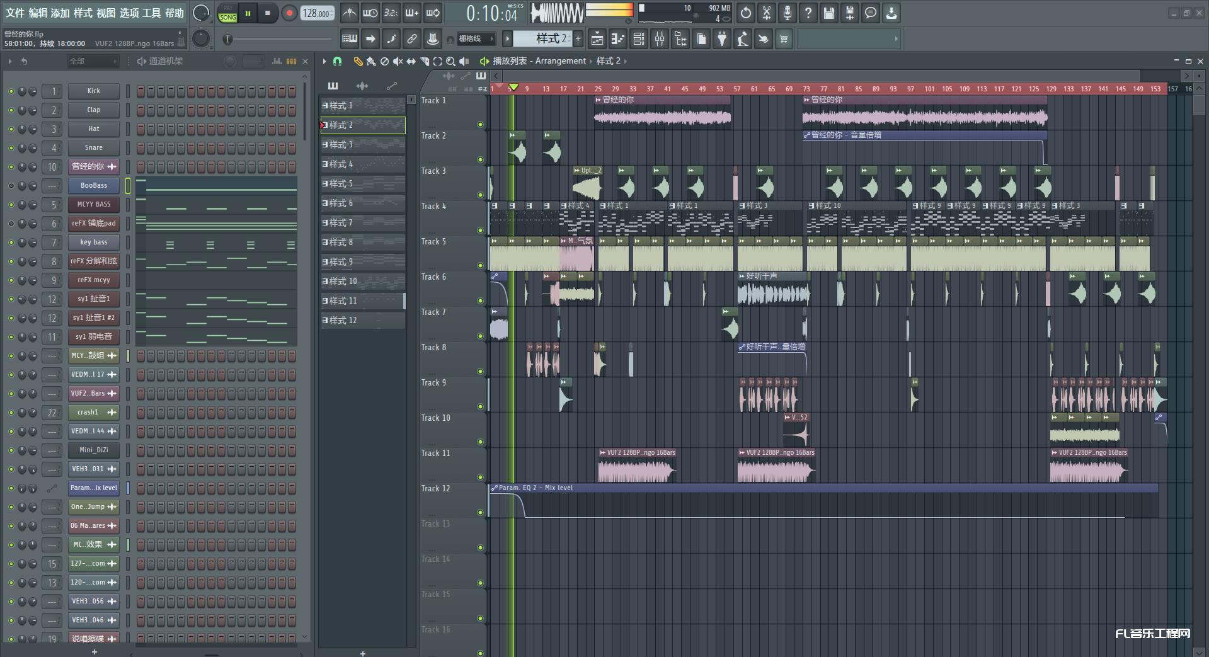This screenshot has width=1209, height=657.
Task: Select the pencil draw tool in playlist
Action: [358, 61]
